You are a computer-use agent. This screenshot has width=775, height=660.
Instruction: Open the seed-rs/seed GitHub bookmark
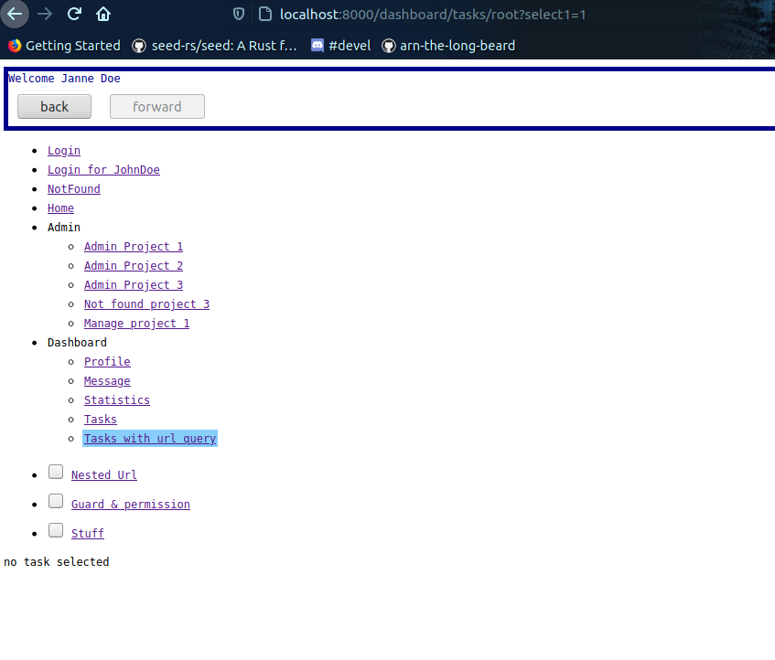click(215, 46)
